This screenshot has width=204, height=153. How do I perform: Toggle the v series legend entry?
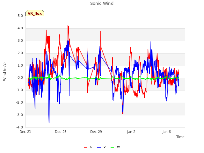tap(101, 147)
